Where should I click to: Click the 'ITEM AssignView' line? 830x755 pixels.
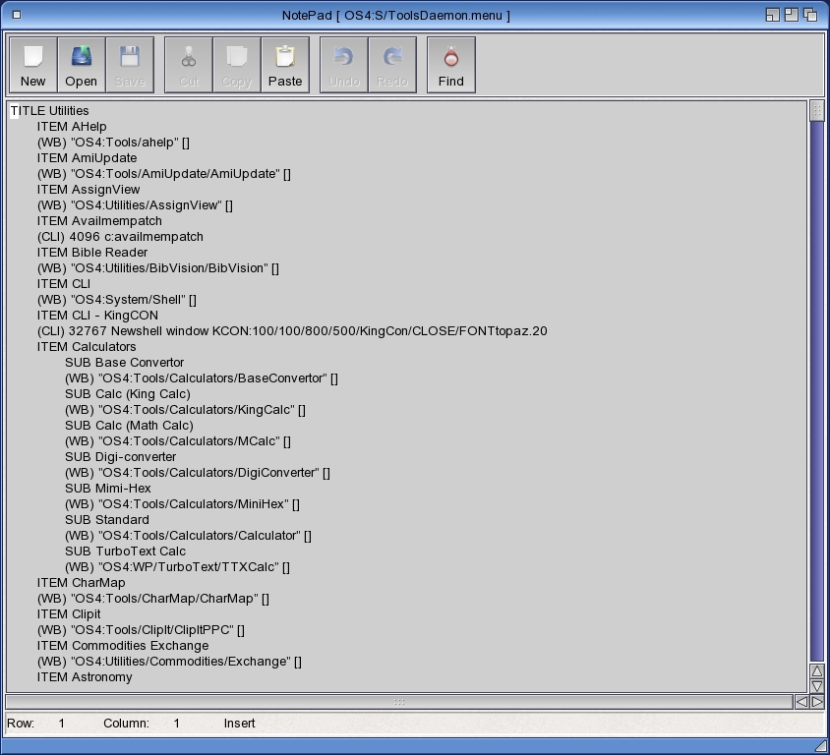(89, 190)
